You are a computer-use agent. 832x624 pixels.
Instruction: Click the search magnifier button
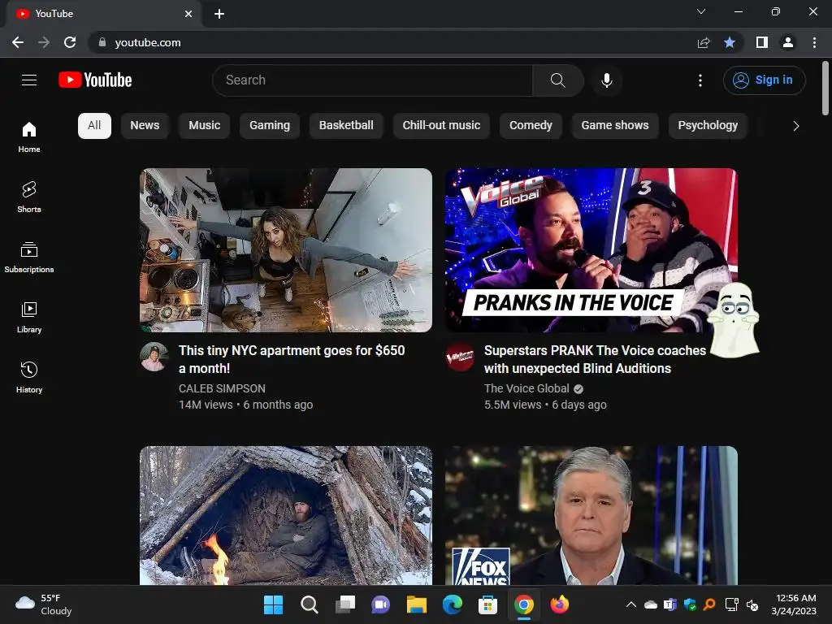pyautogui.click(x=557, y=80)
